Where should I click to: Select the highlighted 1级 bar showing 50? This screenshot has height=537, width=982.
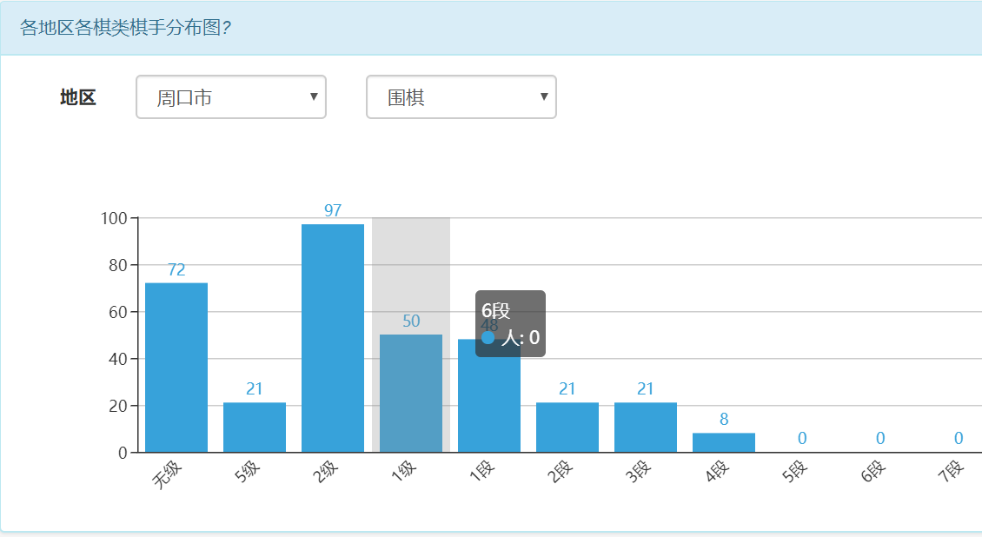411,393
